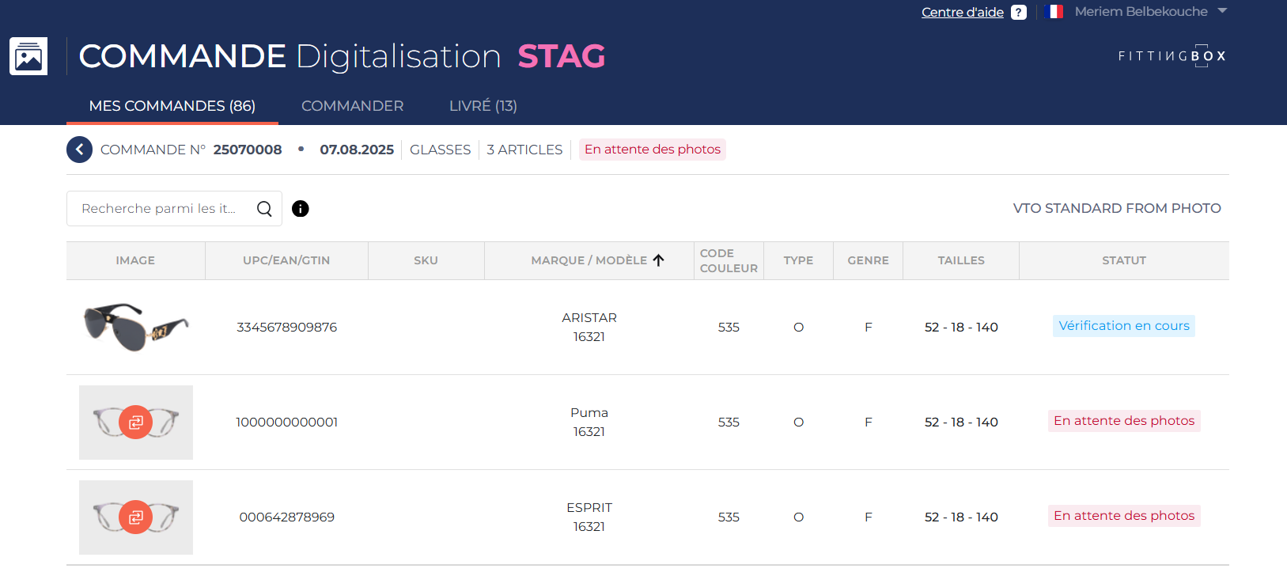This screenshot has height=580, width=1287.
Task: Open the Centre d'aide link
Action: coord(962,13)
